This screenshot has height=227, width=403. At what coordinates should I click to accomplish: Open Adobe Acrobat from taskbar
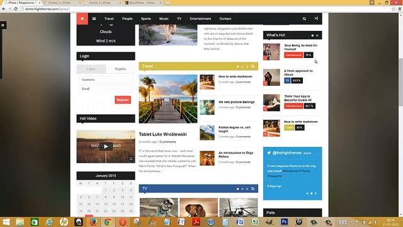pyautogui.click(x=196, y=222)
